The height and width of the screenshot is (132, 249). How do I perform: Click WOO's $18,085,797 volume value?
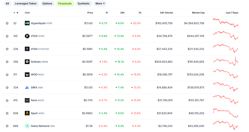coord(165,75)
